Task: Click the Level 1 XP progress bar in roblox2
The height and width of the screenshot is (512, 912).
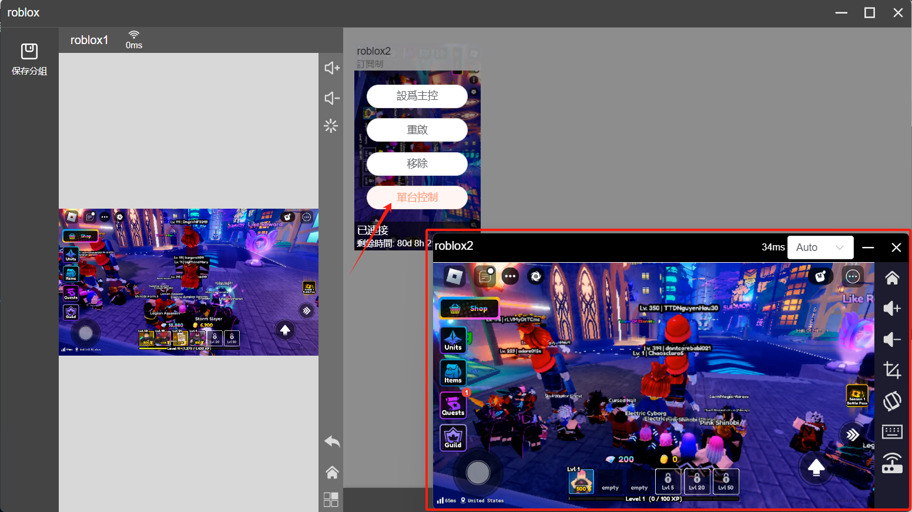Action: pyautogui.click(x=653, y=498)
